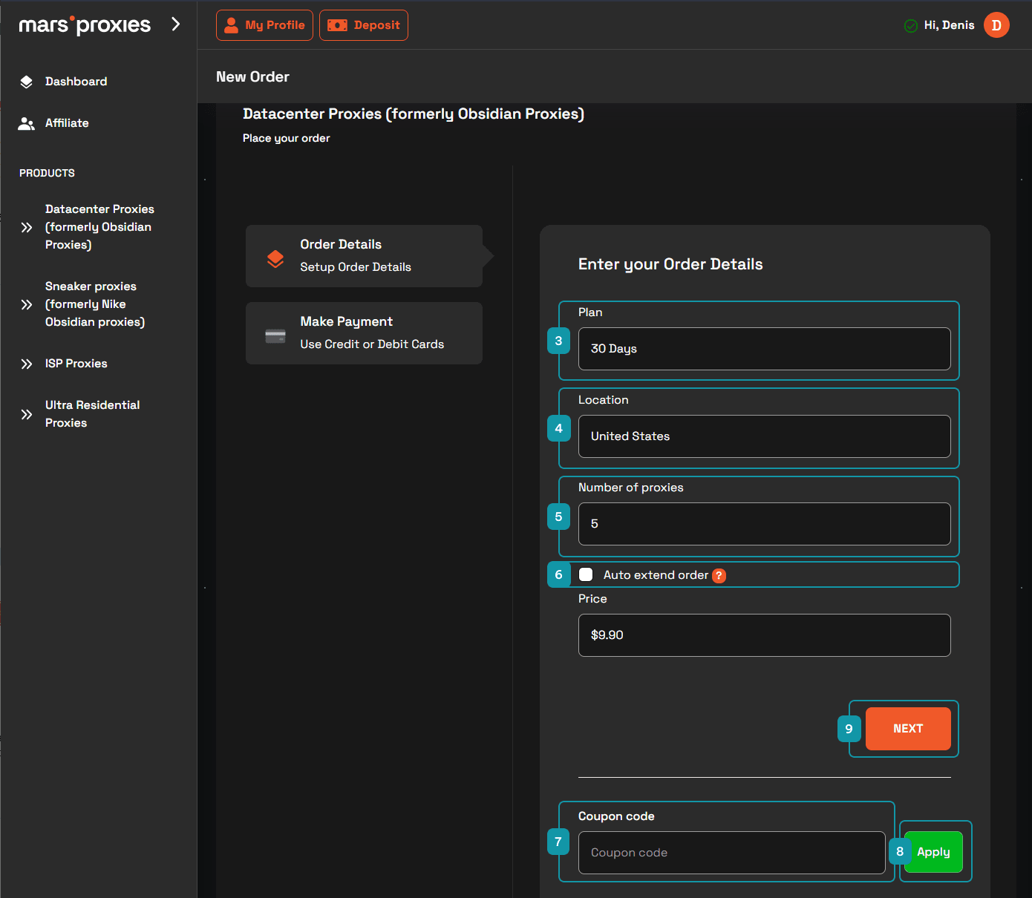The height and width of the screenshot is (898, 1032).
Task: Click the New Order heading
Action: (252, 76)
